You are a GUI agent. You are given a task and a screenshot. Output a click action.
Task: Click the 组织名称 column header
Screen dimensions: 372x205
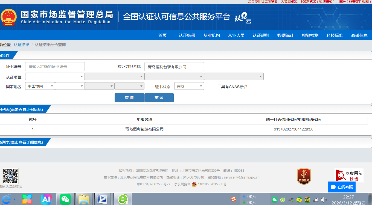pos(144,120)
